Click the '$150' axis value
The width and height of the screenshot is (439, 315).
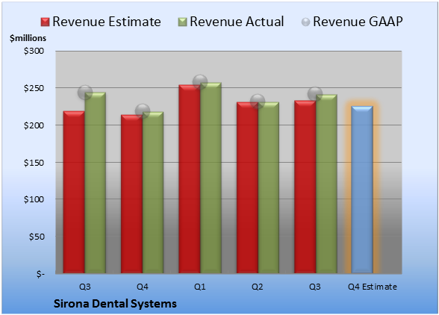click(34, 163)
